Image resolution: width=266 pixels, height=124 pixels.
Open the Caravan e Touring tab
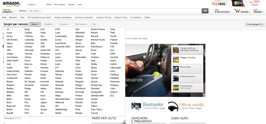[x=104, y=17]
